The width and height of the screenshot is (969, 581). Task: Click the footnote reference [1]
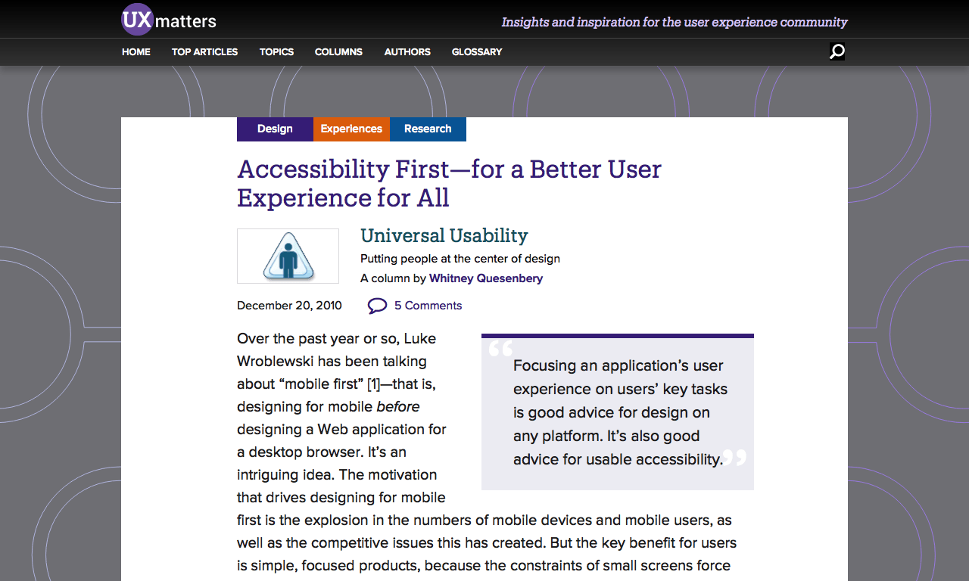pyautogui.click(x=372, y=384)
